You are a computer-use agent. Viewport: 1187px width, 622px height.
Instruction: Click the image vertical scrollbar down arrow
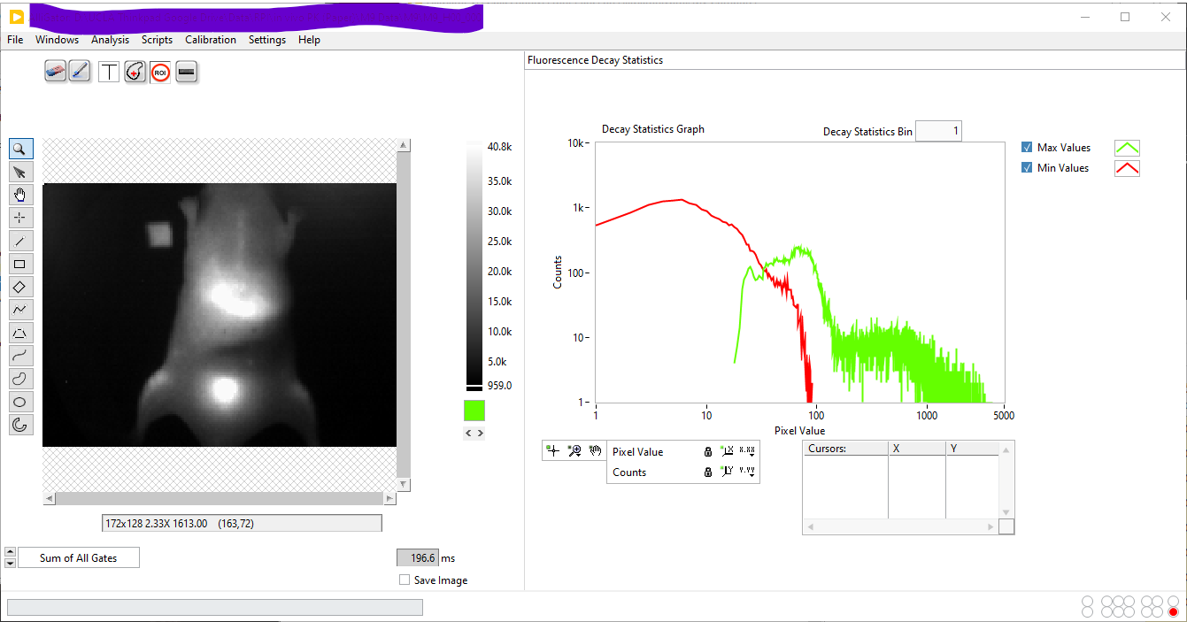404,484
